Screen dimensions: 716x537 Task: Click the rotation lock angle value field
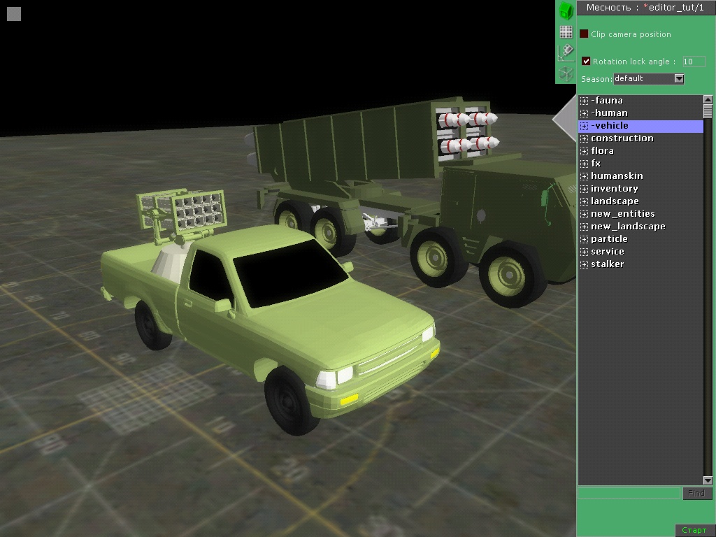(x=694, y=62)
